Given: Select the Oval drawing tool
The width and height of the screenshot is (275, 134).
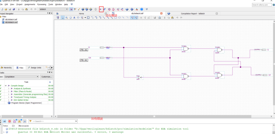Looking at the screenshot, I should coord(119,18).
